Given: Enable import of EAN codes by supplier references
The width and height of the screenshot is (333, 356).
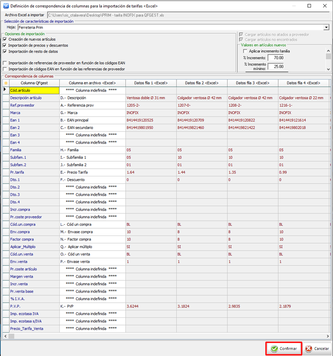Looking at the screenshot, I should [x=5, y=69].
